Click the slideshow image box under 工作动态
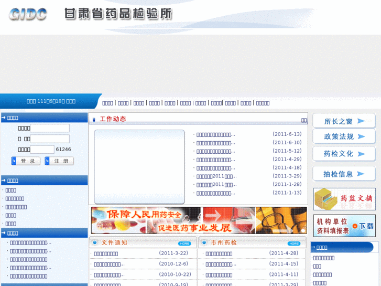Screen dimensions: 381x286 pos(139,167)
